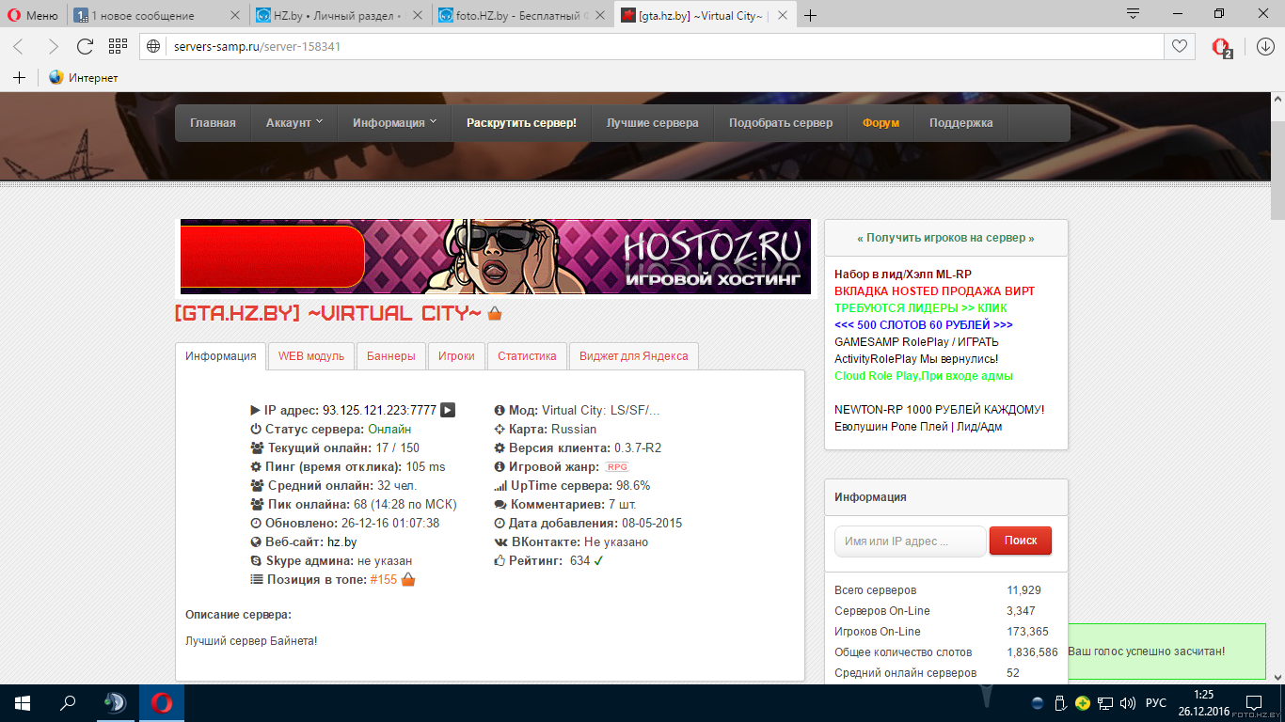Open Opera ad-blocker extension icon
The height and width of the screenshot is (722, 1285).
click(1221, 47)
